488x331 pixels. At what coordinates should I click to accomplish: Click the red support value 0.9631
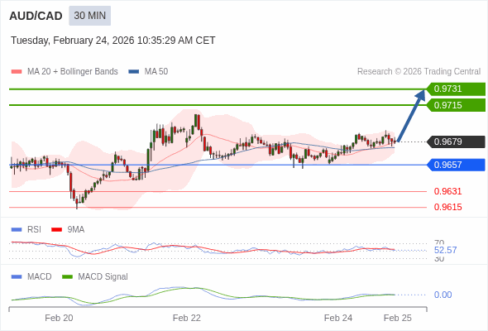[447, 191]
